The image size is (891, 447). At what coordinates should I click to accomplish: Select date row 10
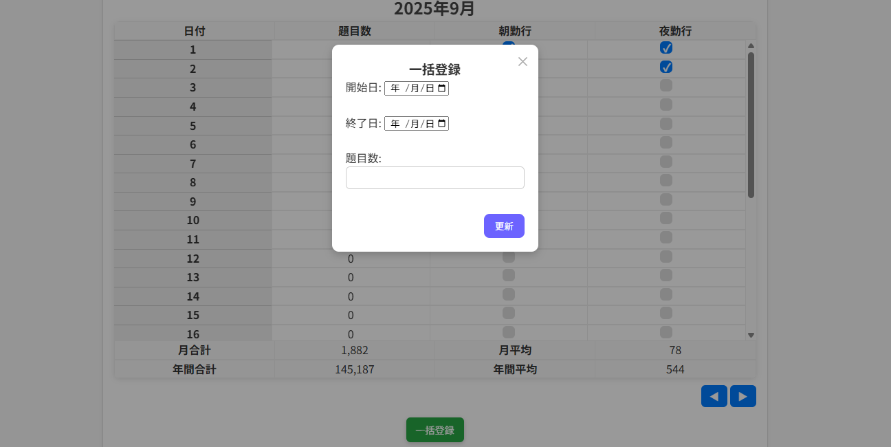click(193, 220)
